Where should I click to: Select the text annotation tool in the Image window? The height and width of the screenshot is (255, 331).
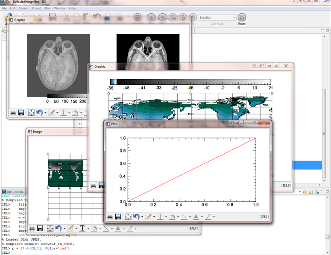tap(82, 229)
